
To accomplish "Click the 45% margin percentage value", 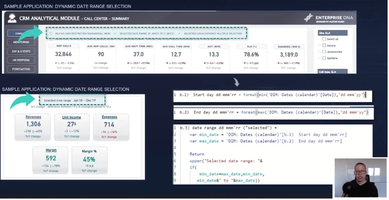I will [x=89, y=159].
